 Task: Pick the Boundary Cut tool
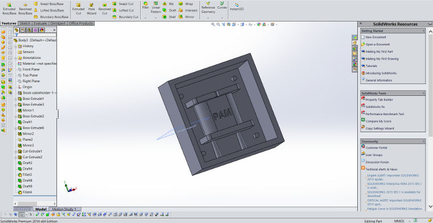point(125,17)
